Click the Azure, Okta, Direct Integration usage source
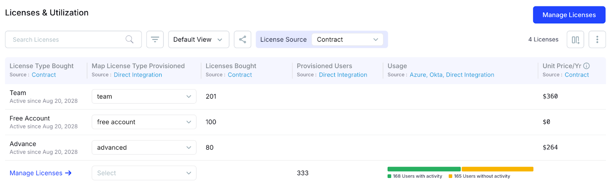 click(x=452, y=75)
